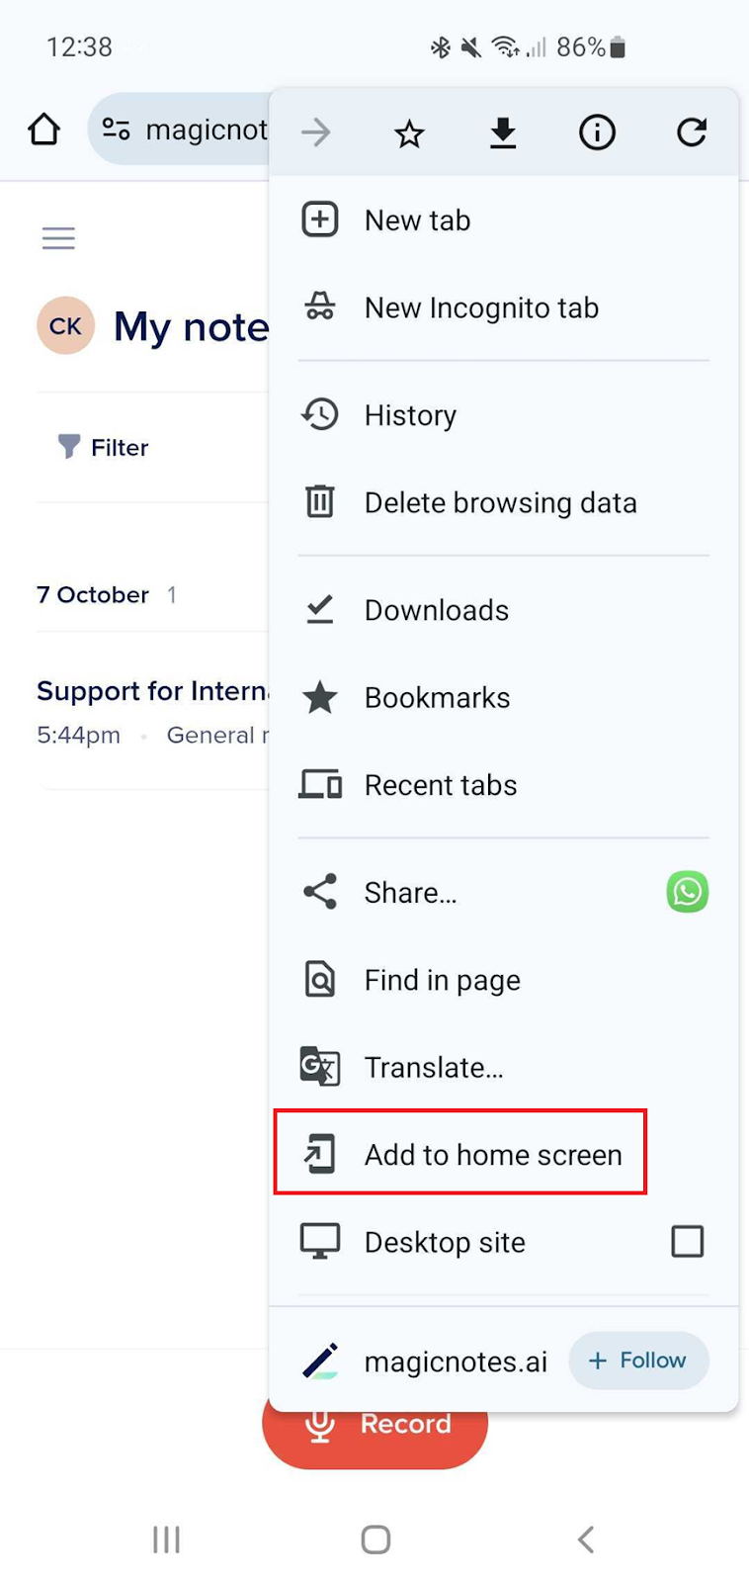Screen dimensions: 749x1582
Task: Toggle the site permissions icon in address bar
Action: (116, 129)
